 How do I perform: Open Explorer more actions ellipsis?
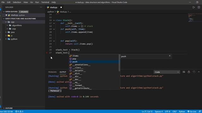[41, 7]
